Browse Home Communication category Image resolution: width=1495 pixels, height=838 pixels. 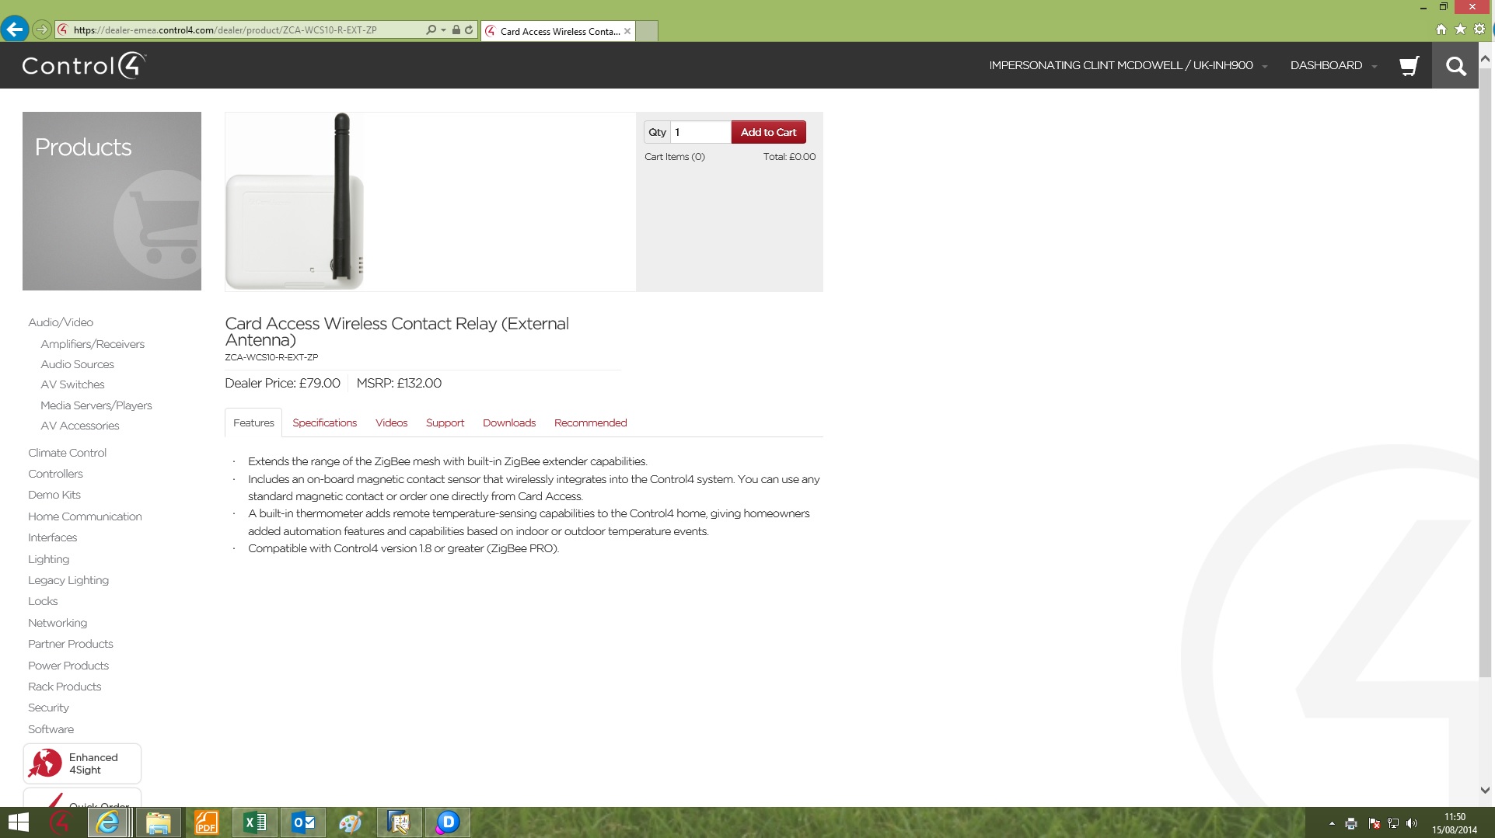click(85, 516)
